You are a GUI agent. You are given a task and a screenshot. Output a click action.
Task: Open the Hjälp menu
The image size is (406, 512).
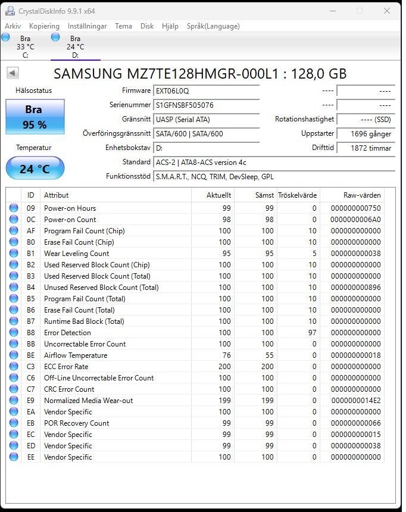click(170, 26)
